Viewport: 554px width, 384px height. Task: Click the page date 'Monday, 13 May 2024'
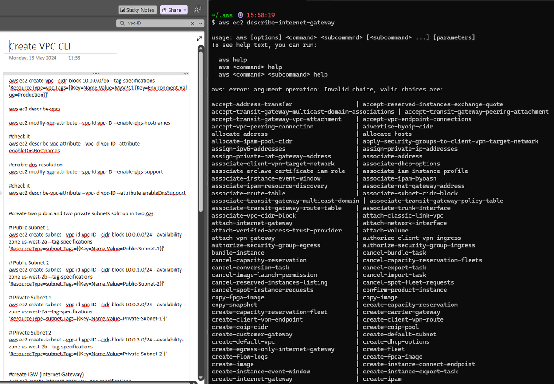point(33,58)
